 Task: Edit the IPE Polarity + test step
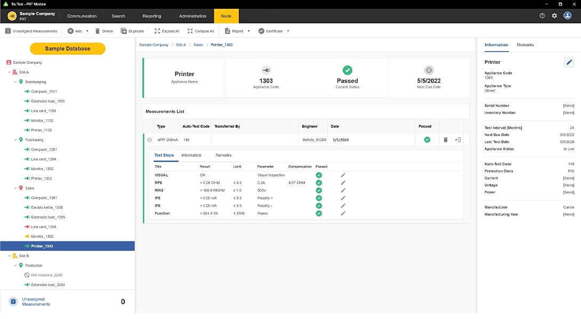click(x=343, y=198)
